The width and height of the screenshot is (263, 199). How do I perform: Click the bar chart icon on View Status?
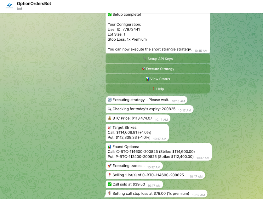point(147,79)
